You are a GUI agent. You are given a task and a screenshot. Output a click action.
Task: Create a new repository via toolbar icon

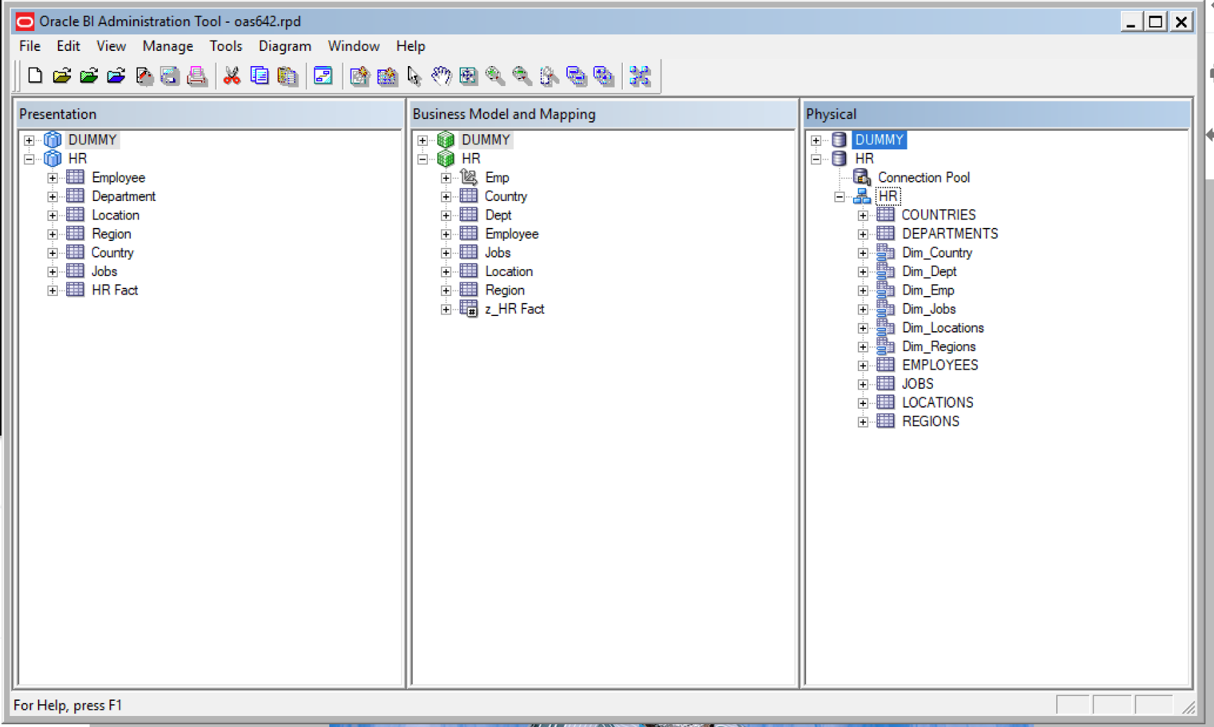(x=33, y=76)
